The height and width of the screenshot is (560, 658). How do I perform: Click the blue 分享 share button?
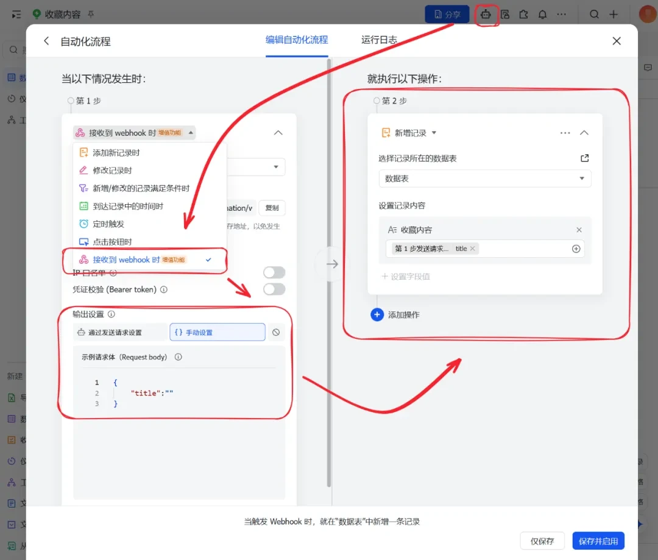coord(447,14)
